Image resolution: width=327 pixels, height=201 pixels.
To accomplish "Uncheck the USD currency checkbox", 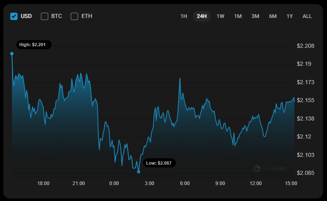I will (14, 16).
